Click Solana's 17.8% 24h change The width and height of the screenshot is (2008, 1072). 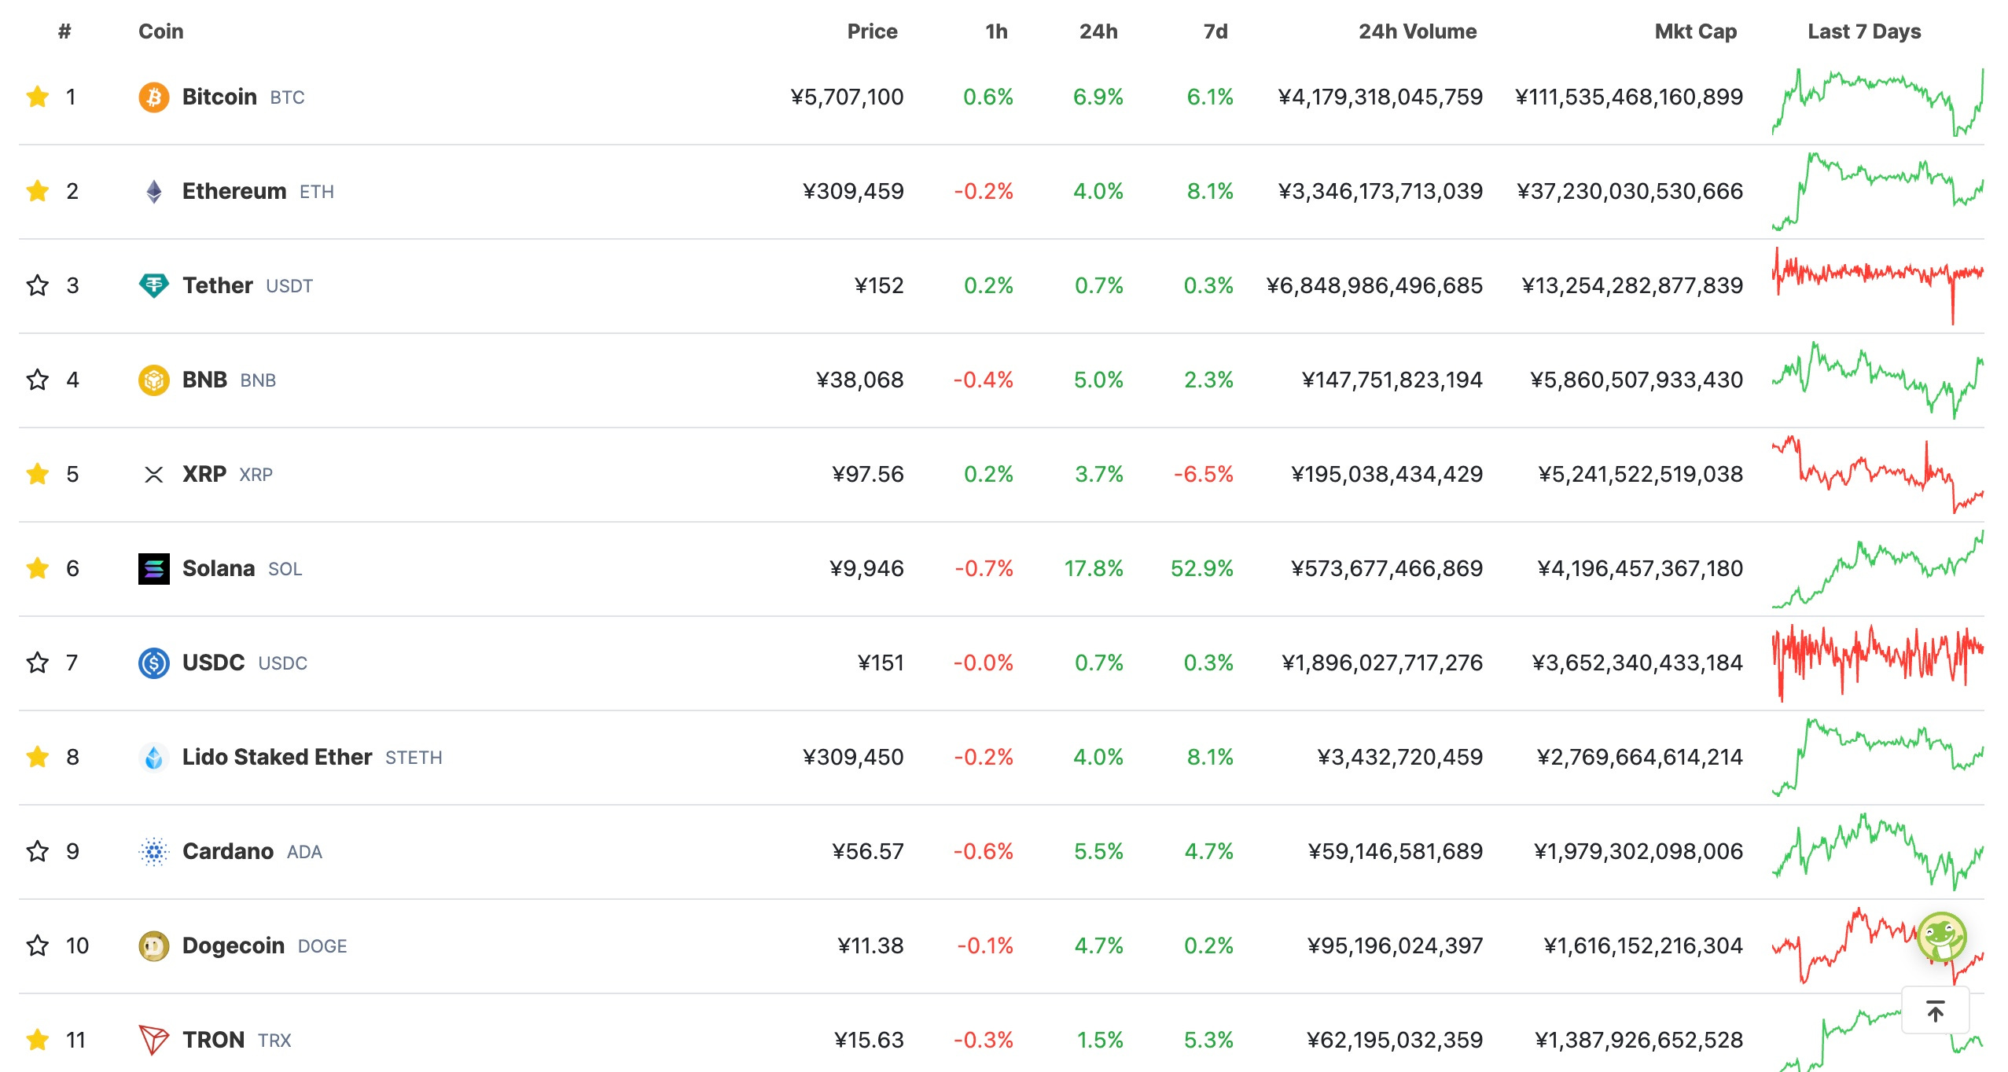1094,568
